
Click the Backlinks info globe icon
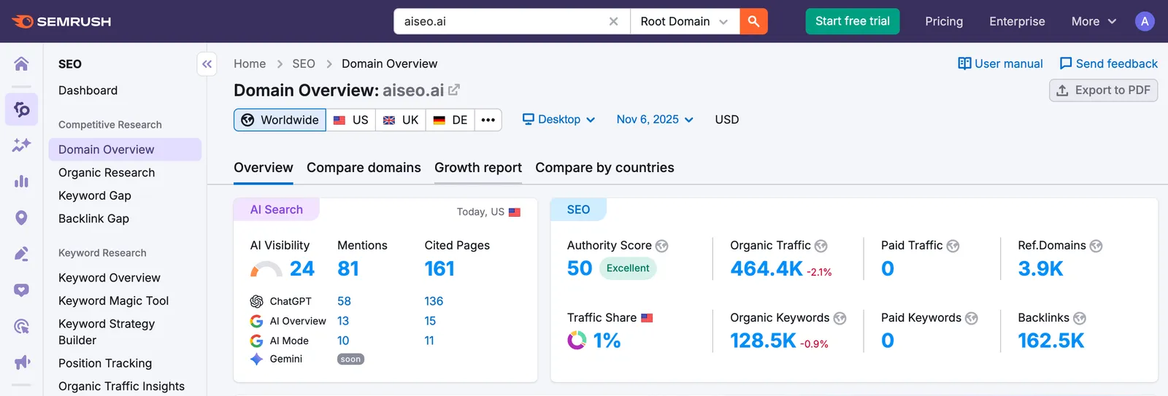1079,319
